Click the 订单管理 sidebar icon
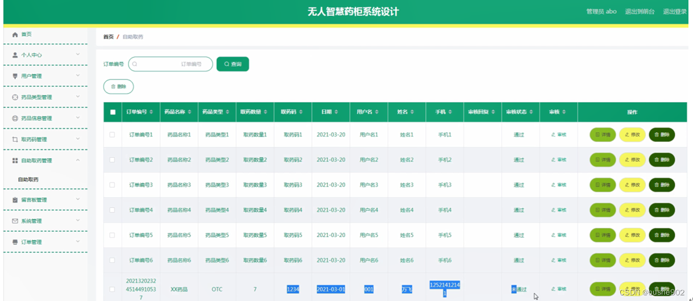This screenshot has height=301, width=693. (15, 242)
